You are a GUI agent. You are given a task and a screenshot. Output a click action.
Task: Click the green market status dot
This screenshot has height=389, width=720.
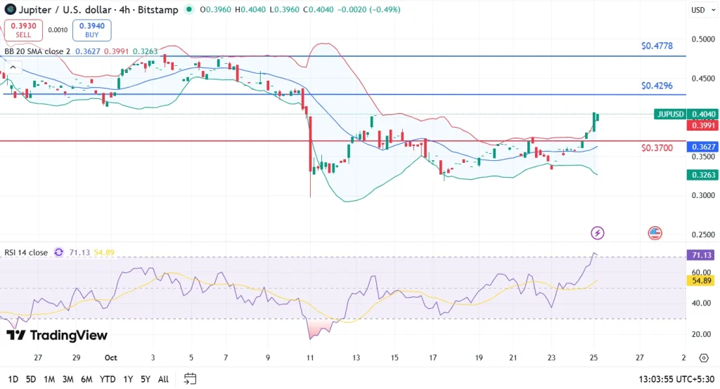190,11
